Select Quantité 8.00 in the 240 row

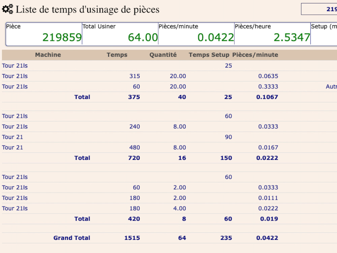click(180, 126)
